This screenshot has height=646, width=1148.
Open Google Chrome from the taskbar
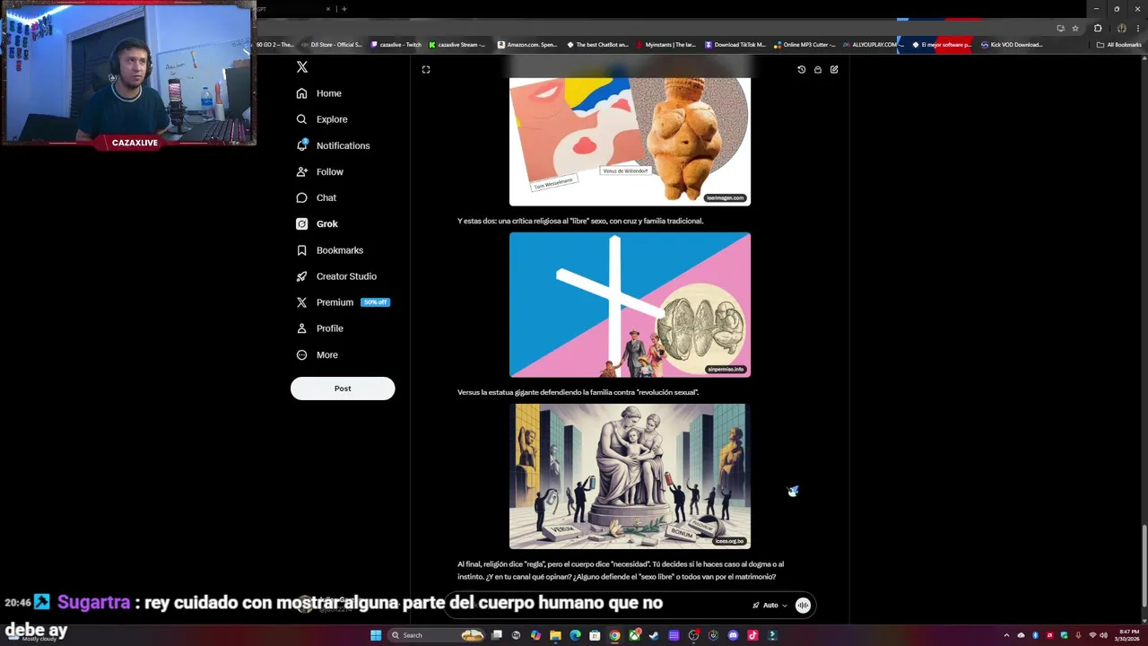614,635
